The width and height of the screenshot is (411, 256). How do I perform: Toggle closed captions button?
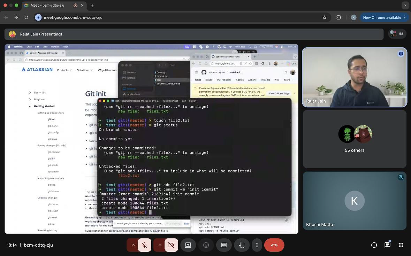coord(224,245)
